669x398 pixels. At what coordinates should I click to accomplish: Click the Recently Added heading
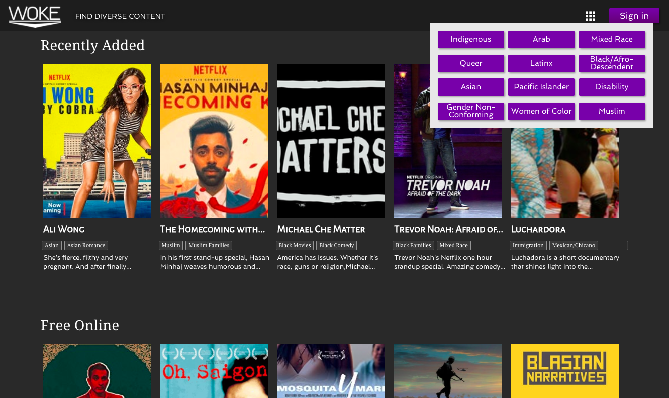(92, 45)
